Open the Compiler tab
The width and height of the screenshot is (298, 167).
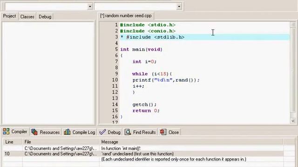click(x=15, y=132)
